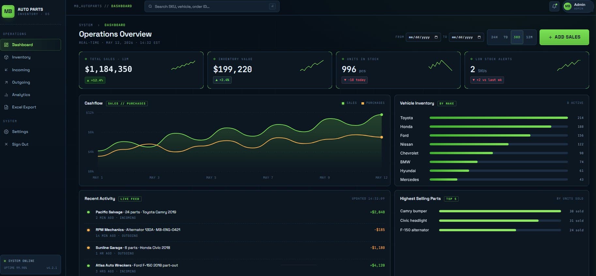Viewport: 596px width, 276px height.
Task: Click the TOP 5 tag
Action: [x=451, y=199]
